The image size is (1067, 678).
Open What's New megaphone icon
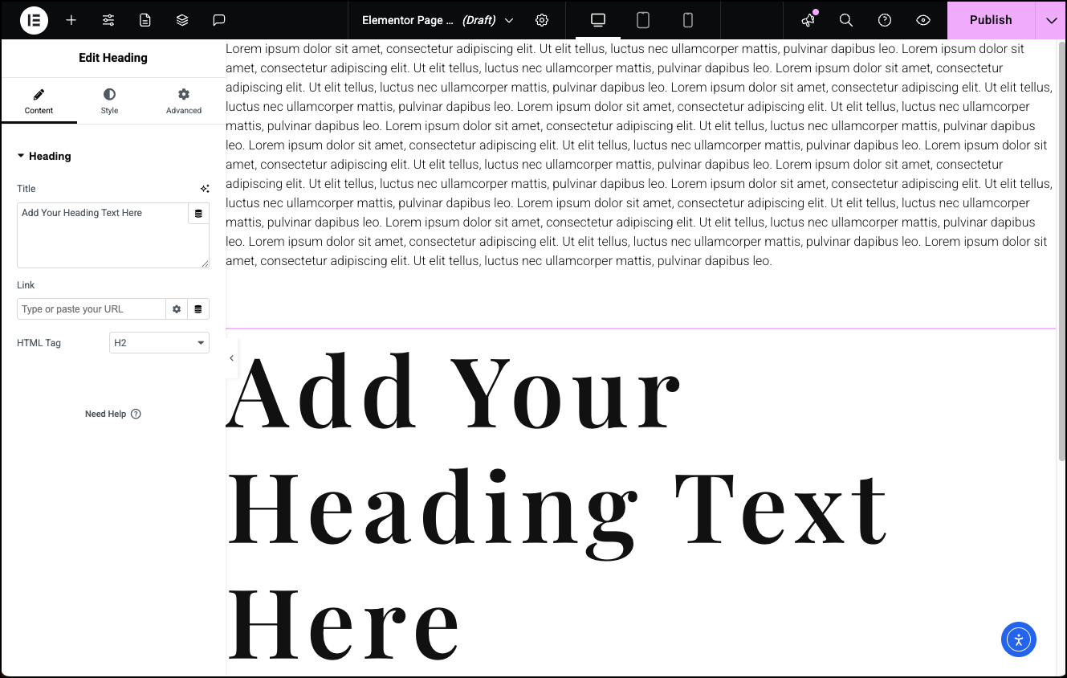coord(808,20)
